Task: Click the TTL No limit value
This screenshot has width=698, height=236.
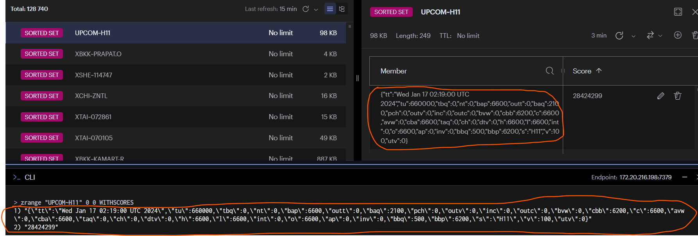Action: [468, 36]
